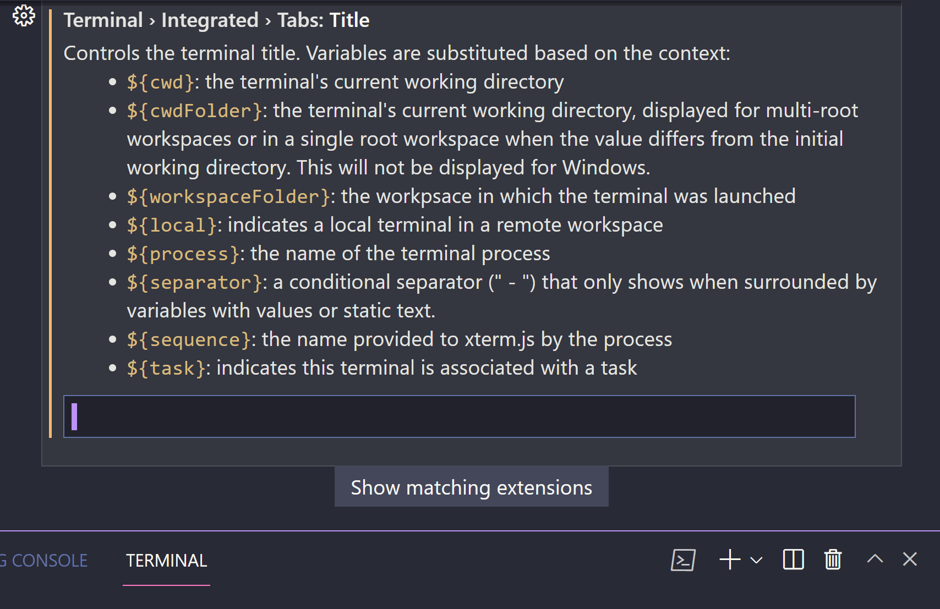940x609 pixels.
Task: Click Integrated in the setting breadcrumb
Action: point(210,20)
